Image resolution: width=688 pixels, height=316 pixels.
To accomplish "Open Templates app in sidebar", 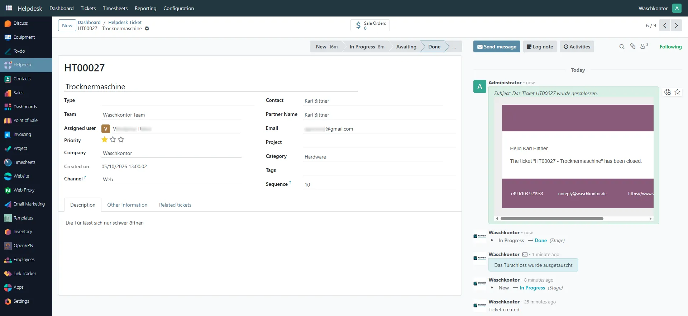I will click(26, 218).
